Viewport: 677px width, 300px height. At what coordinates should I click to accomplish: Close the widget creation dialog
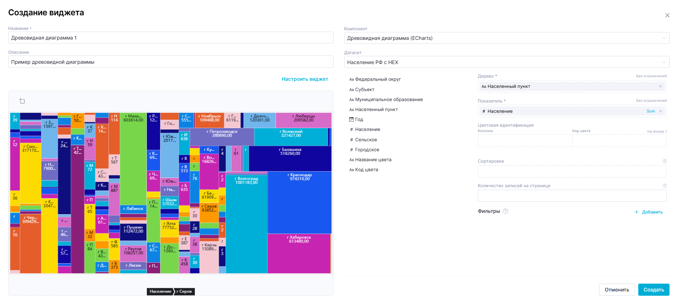click(x=667, y=15)
